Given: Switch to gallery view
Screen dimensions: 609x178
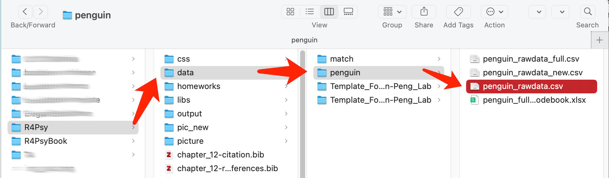Looking at the screenshot, I should pos(348,12).
